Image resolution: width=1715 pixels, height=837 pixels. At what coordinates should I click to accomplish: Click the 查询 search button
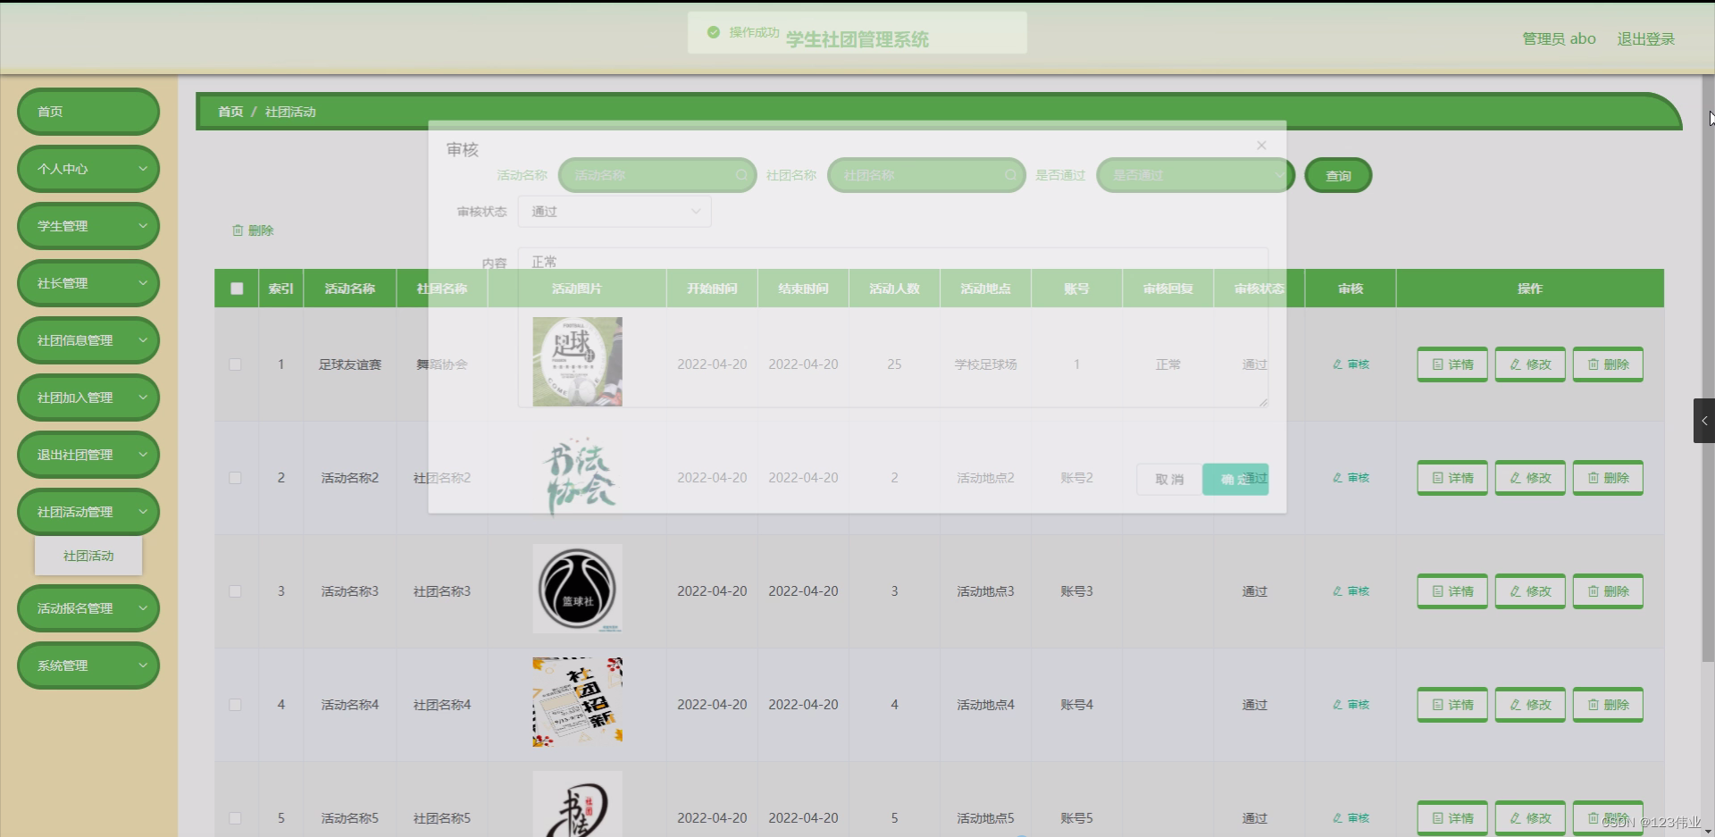[x=1338, y=176]
